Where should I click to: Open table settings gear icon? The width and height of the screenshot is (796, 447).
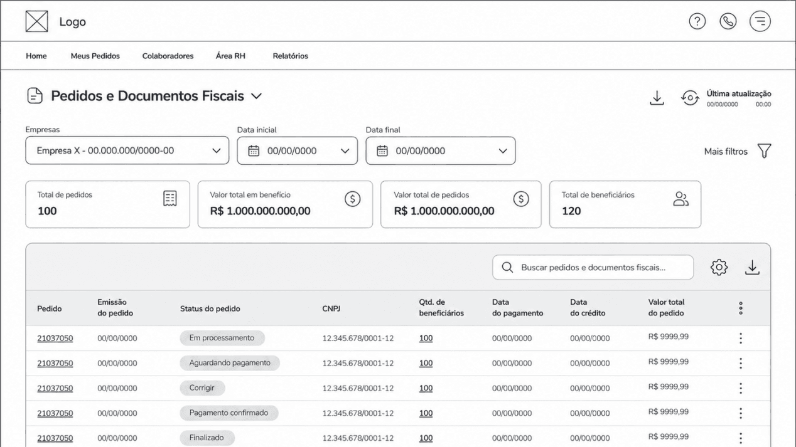coord(719,267)
